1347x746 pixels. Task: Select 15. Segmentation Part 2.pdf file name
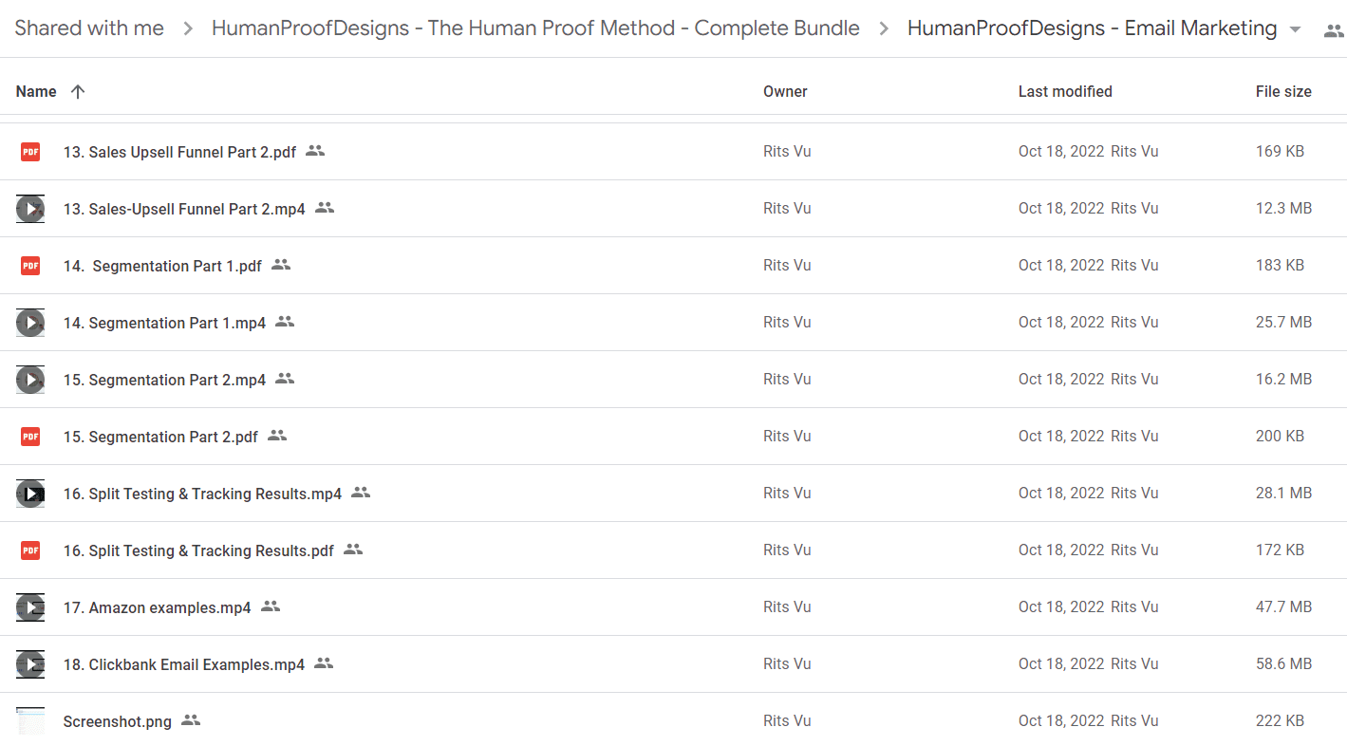pyautogui.click(x=160, y=437)
